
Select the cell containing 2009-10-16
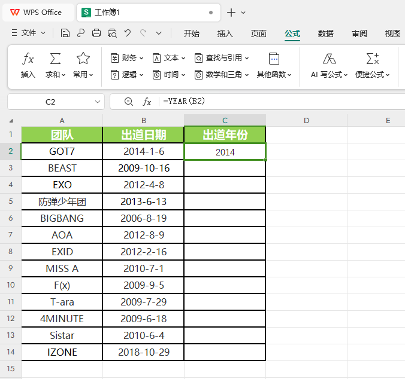click(x=143, y=168)
